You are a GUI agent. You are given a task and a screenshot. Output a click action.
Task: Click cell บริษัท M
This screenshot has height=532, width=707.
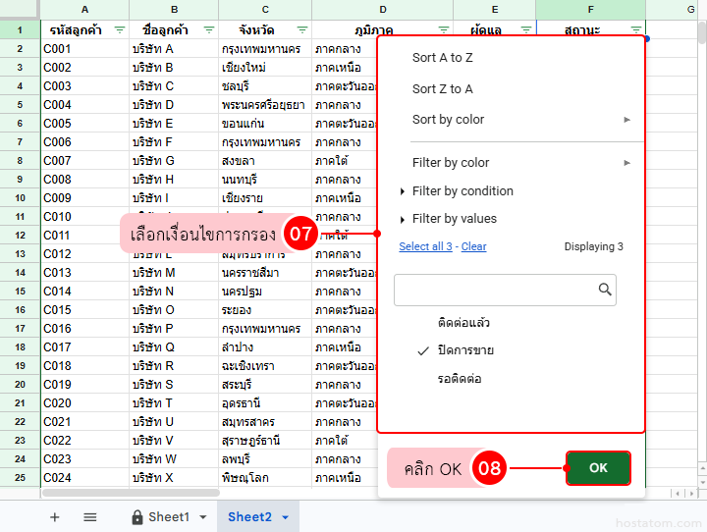coord(174,273)
